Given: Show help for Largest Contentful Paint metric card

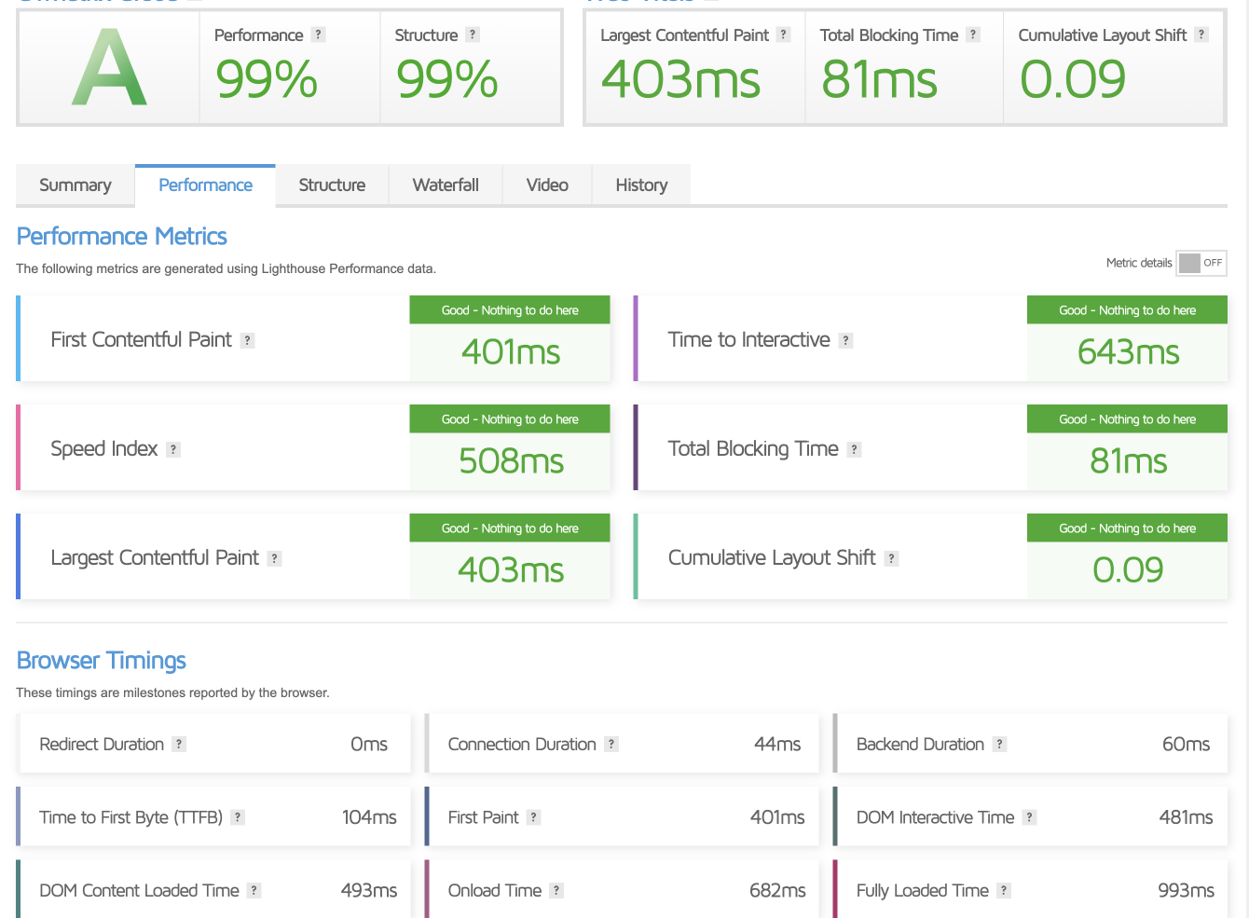Looking at the screenshot, I should 274,558.
